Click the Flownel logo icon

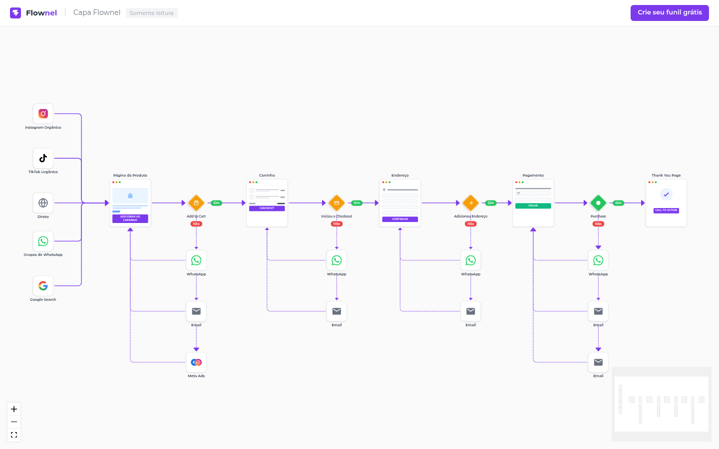[15, 13]
